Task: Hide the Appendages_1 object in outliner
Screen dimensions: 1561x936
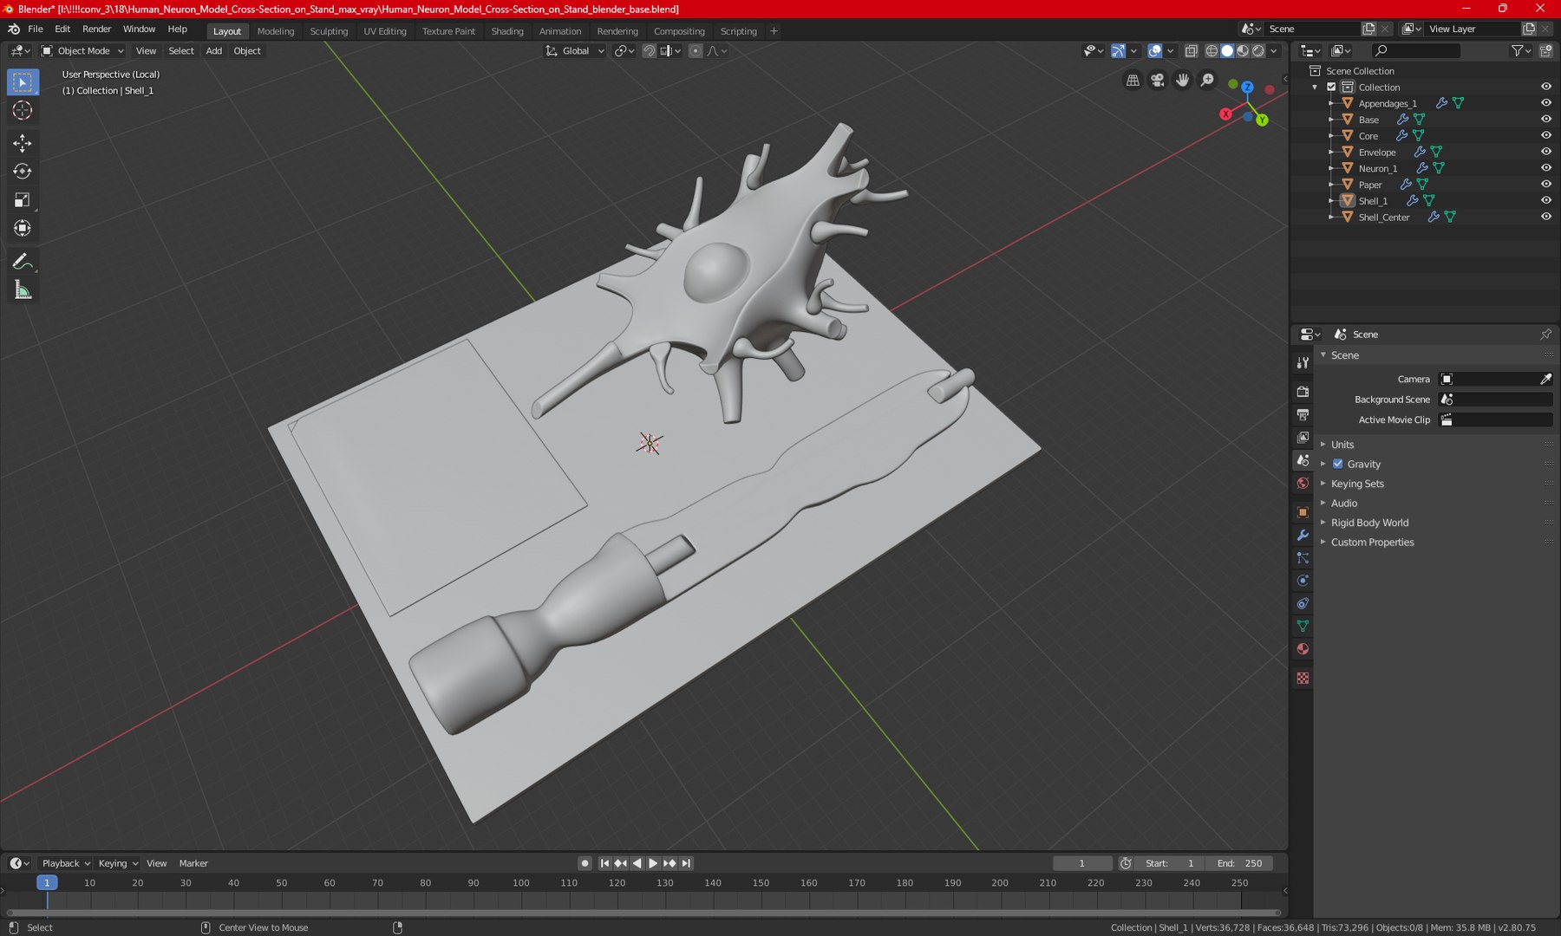Action: point(1545,103)
